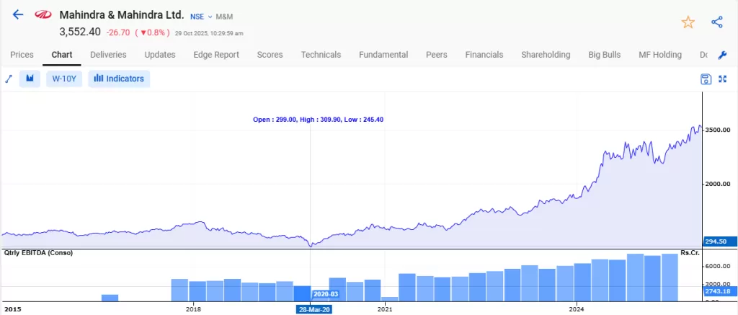Screen dimensions: 738x315
Task: Select the Chart tab
Action: [62, 55]
